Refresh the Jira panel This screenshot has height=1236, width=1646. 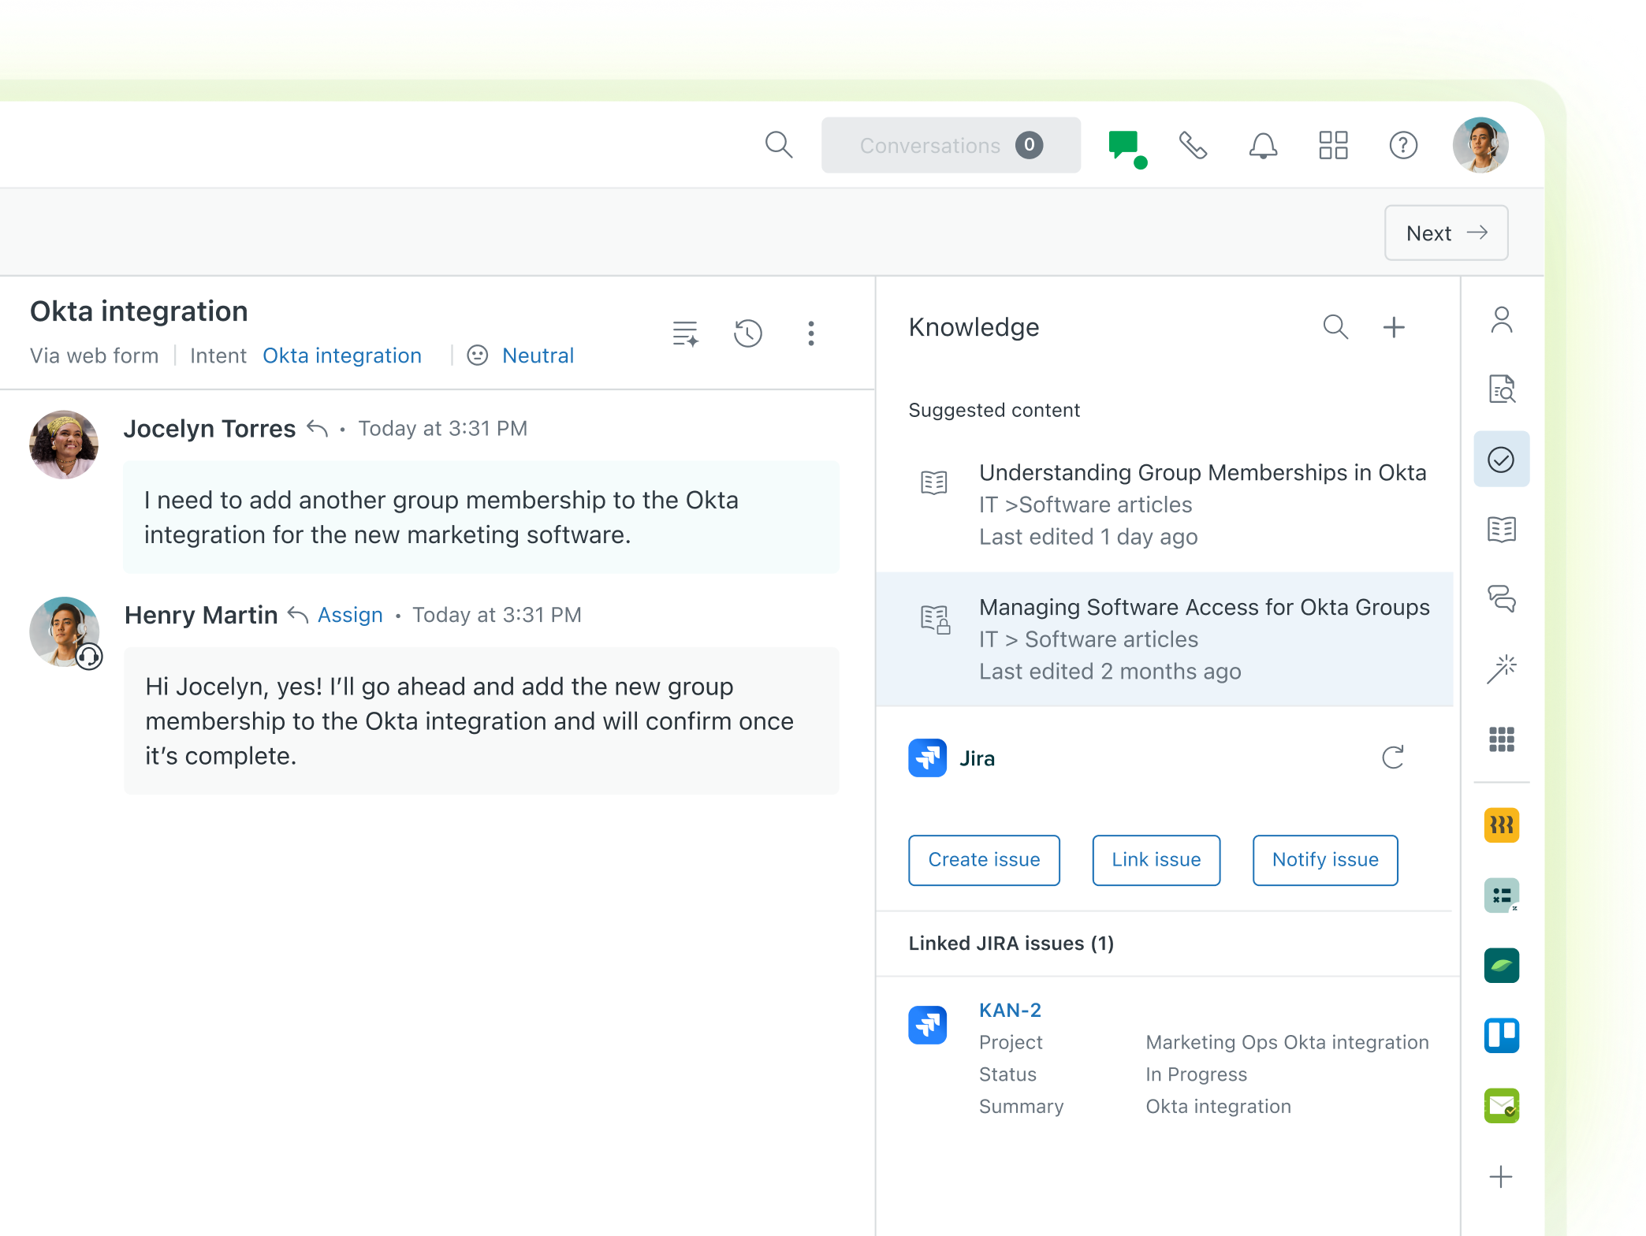1394,758
